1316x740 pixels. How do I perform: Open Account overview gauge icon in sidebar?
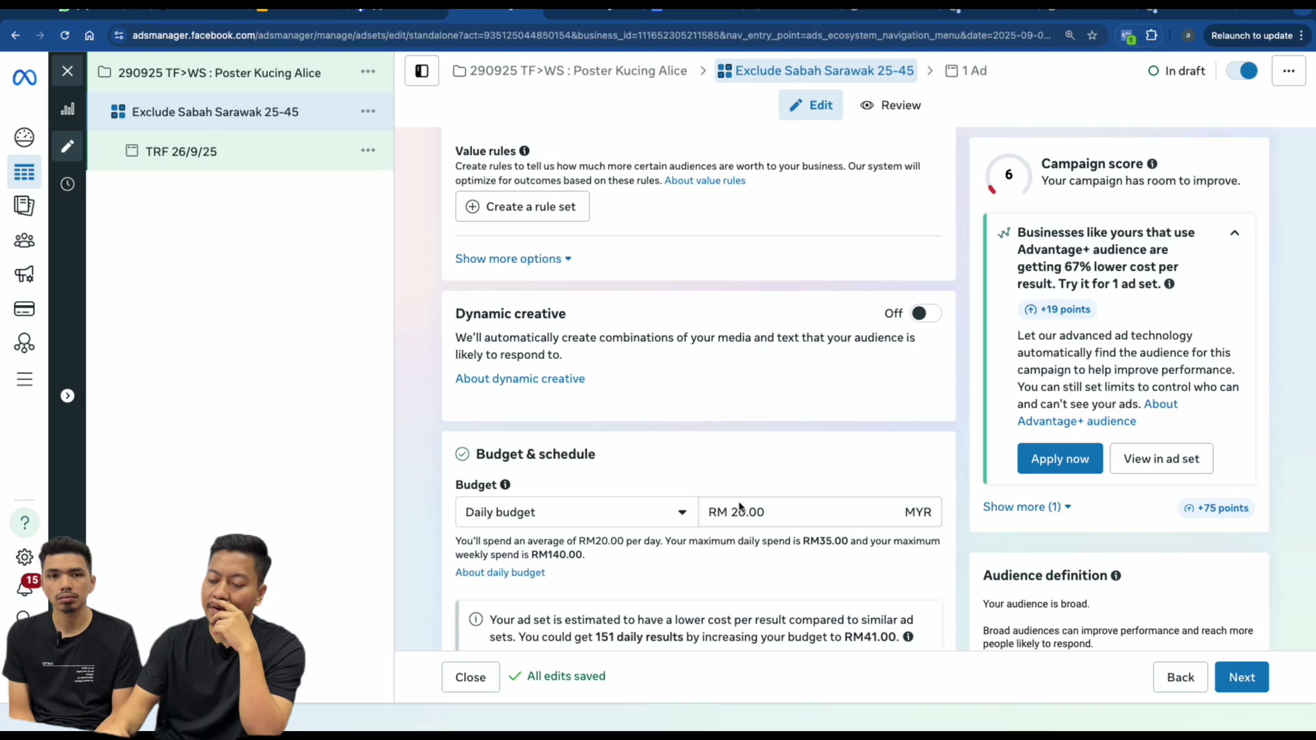point(25,137)
